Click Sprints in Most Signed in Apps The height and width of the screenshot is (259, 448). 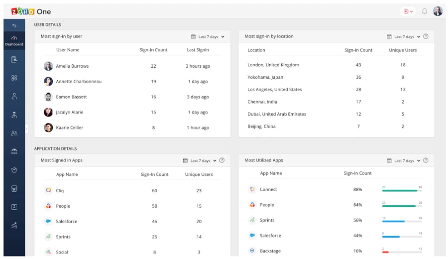(63, 237)
